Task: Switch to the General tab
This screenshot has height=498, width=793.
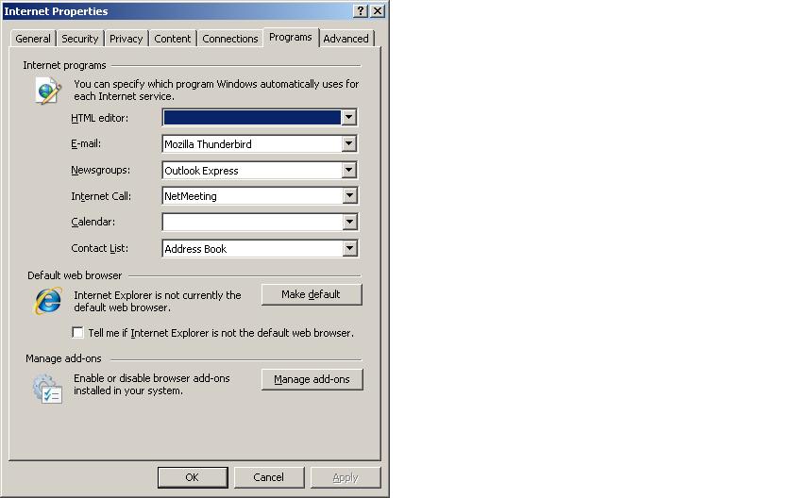Action: (33, 39)
